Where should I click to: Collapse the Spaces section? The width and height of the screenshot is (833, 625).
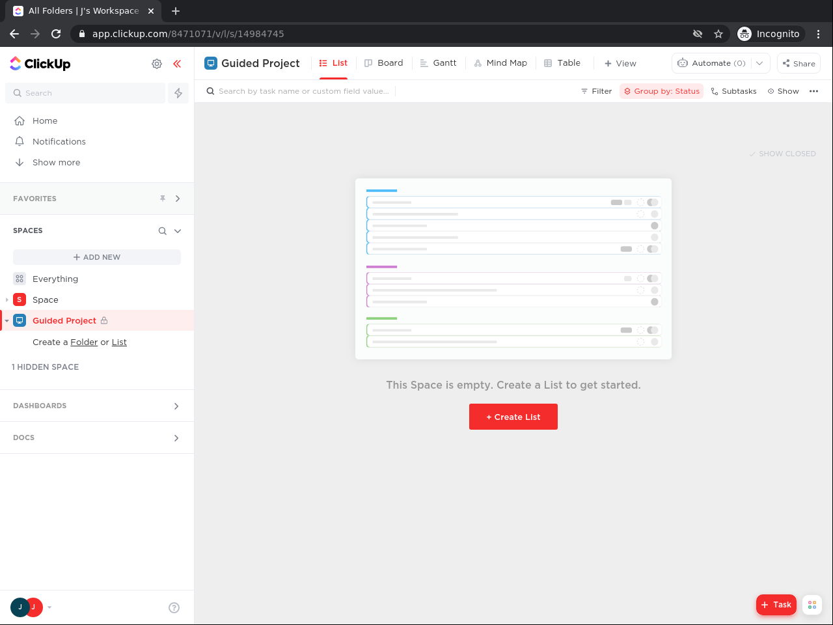[x=178, y=231]
